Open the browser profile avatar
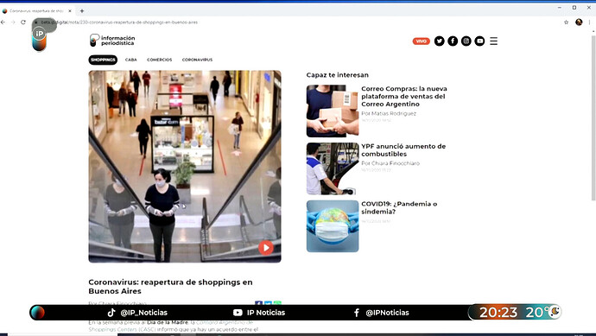Screen dimensions: 596x336 tap(579, 22)
